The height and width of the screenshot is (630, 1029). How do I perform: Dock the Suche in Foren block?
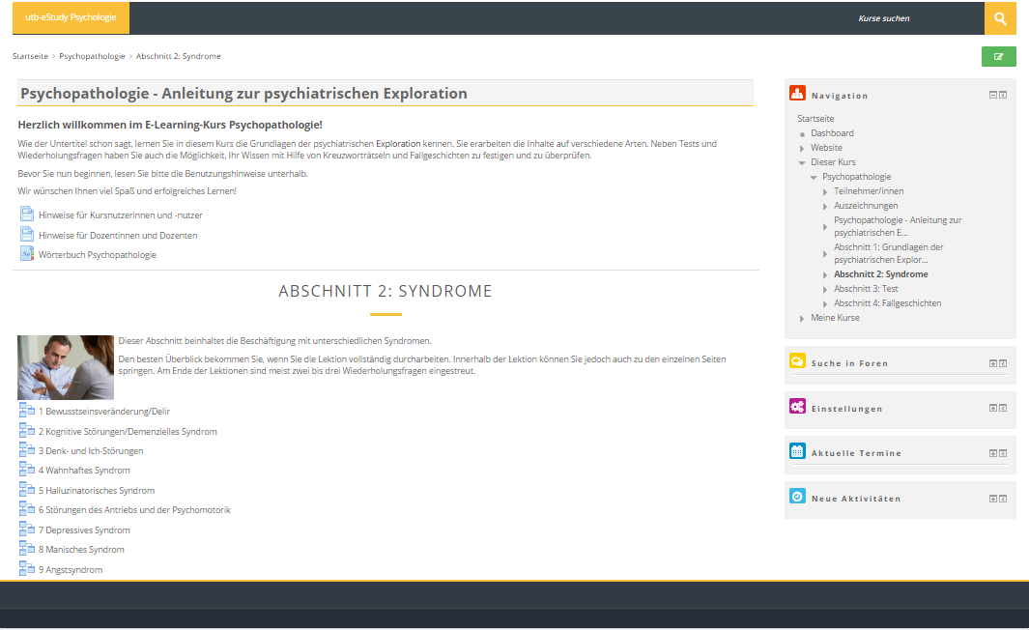[x=1004, y=363]
